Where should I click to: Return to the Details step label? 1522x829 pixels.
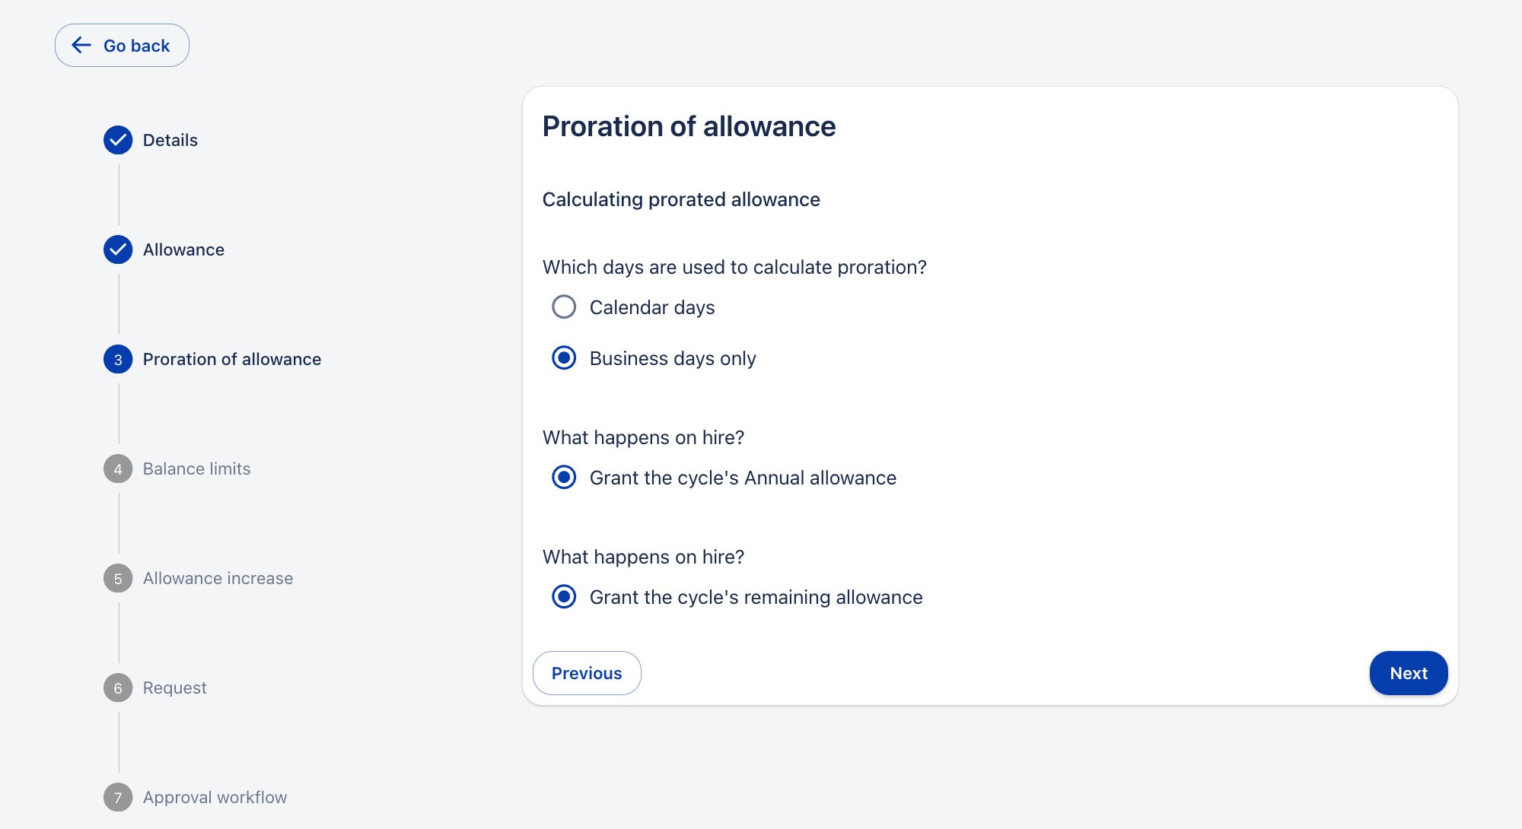(170, 140)
